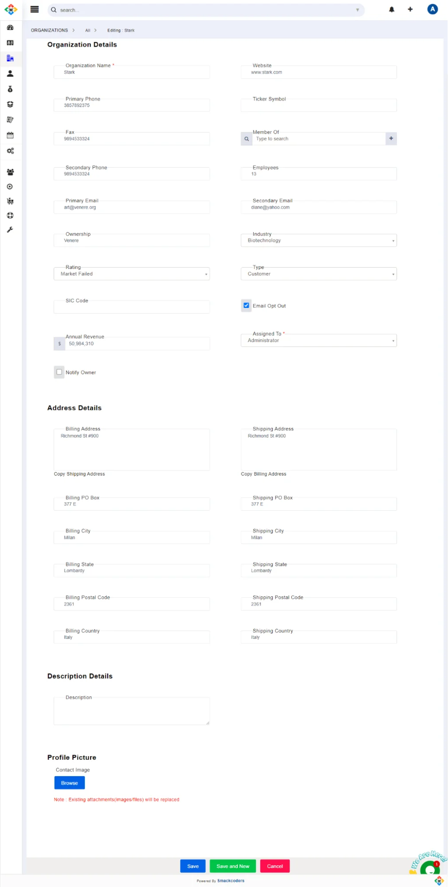This screenshot has width=448, height=887.
Task: Click the Member Of plus button
Action: coord(391,138)
